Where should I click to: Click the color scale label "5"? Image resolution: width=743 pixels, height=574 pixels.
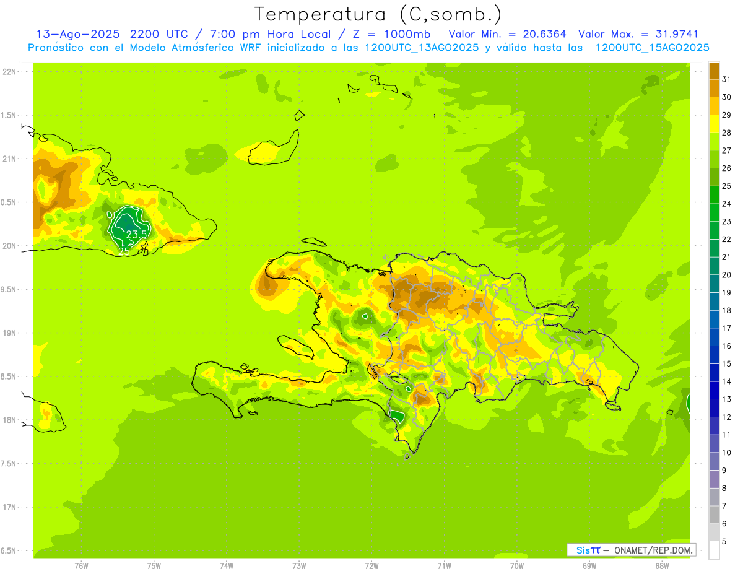[x=724, y=541]
